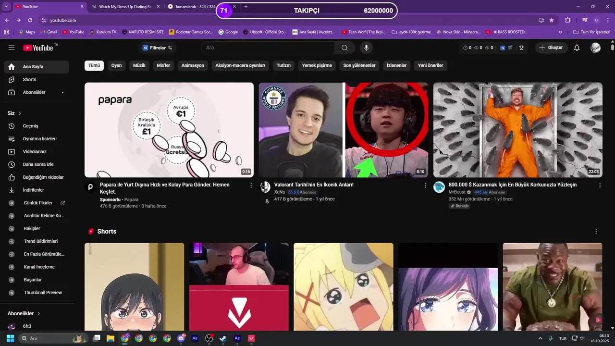Select Aksiyon-macera oyunları chip
Viewport: 615px width, 346px height.
(x=240, y=65)
